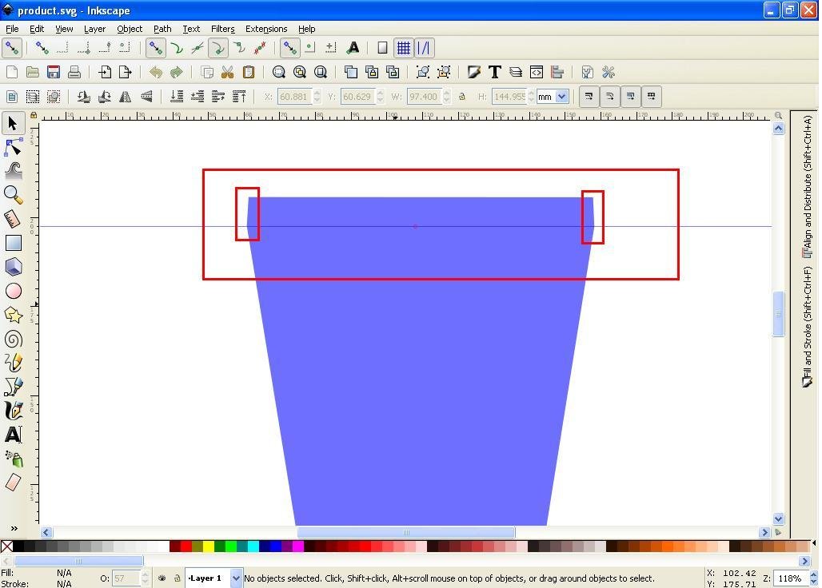Activate the Zoom tool in the toolbox
This screenshot has width=822, height=588.
13,194
